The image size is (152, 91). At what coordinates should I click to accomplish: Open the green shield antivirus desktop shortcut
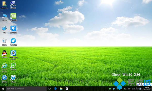click(13, 66)
